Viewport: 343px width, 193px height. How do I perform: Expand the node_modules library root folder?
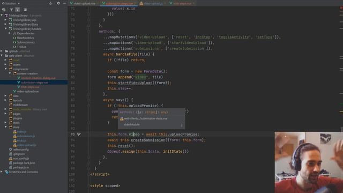coord(6,109)
